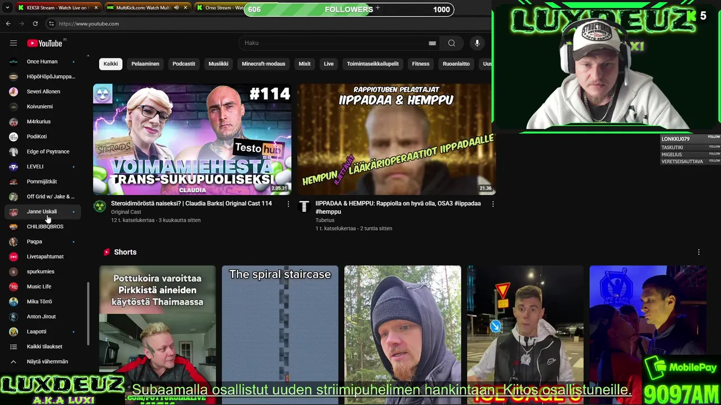Open the Mika Törrö subscription avatar
The height and width of the screenshot is (405, 721).
14,301
